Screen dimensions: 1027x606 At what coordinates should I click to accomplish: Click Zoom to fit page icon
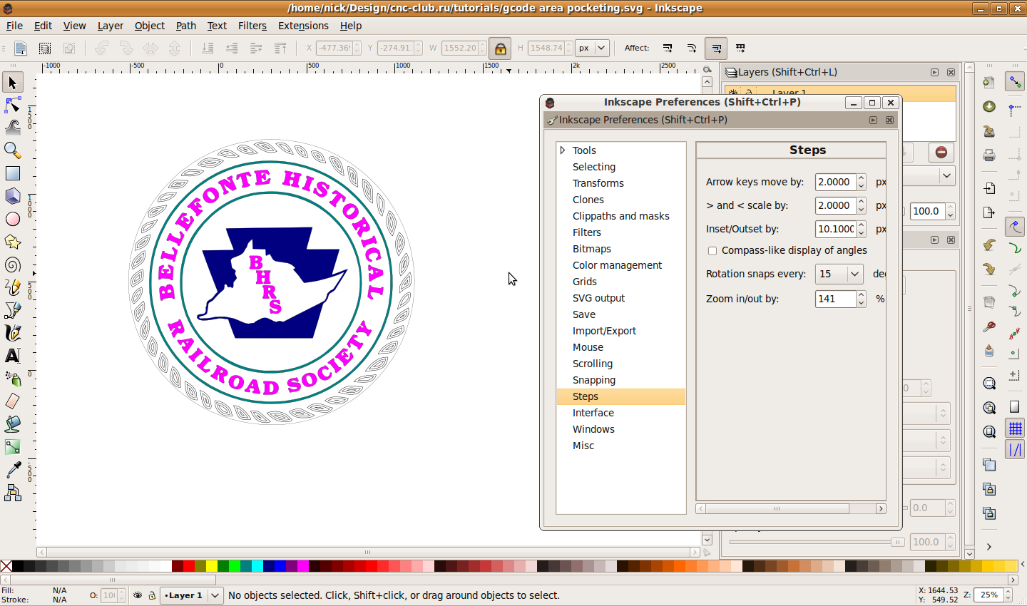pyautogui.click(x=989, y=431)
